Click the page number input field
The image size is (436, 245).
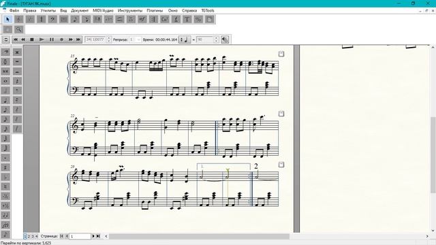pyautogui.click(x=80, y=236)
